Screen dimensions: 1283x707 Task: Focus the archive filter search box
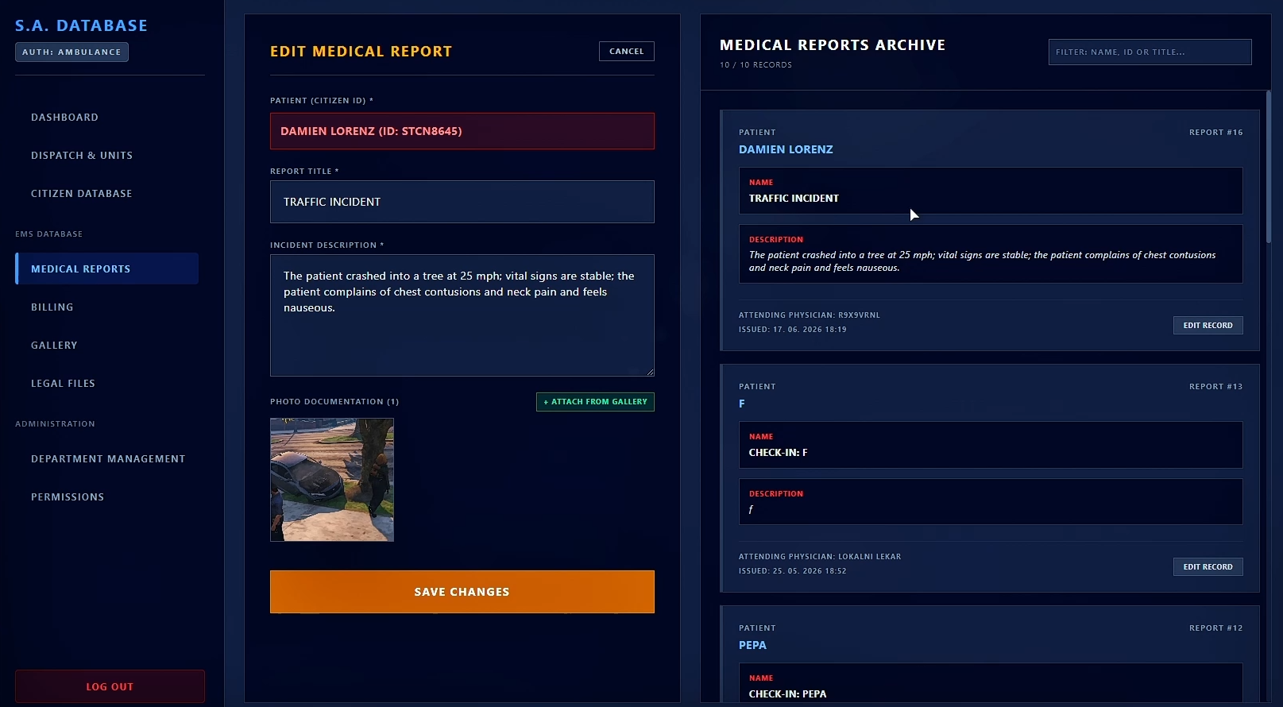tap(1150, 52)
